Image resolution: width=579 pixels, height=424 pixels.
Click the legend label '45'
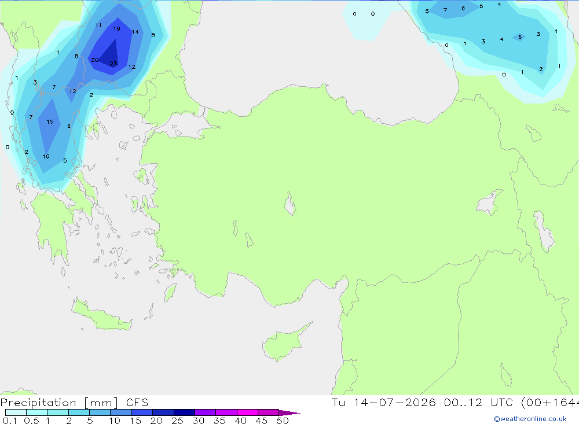pos(262,421)
